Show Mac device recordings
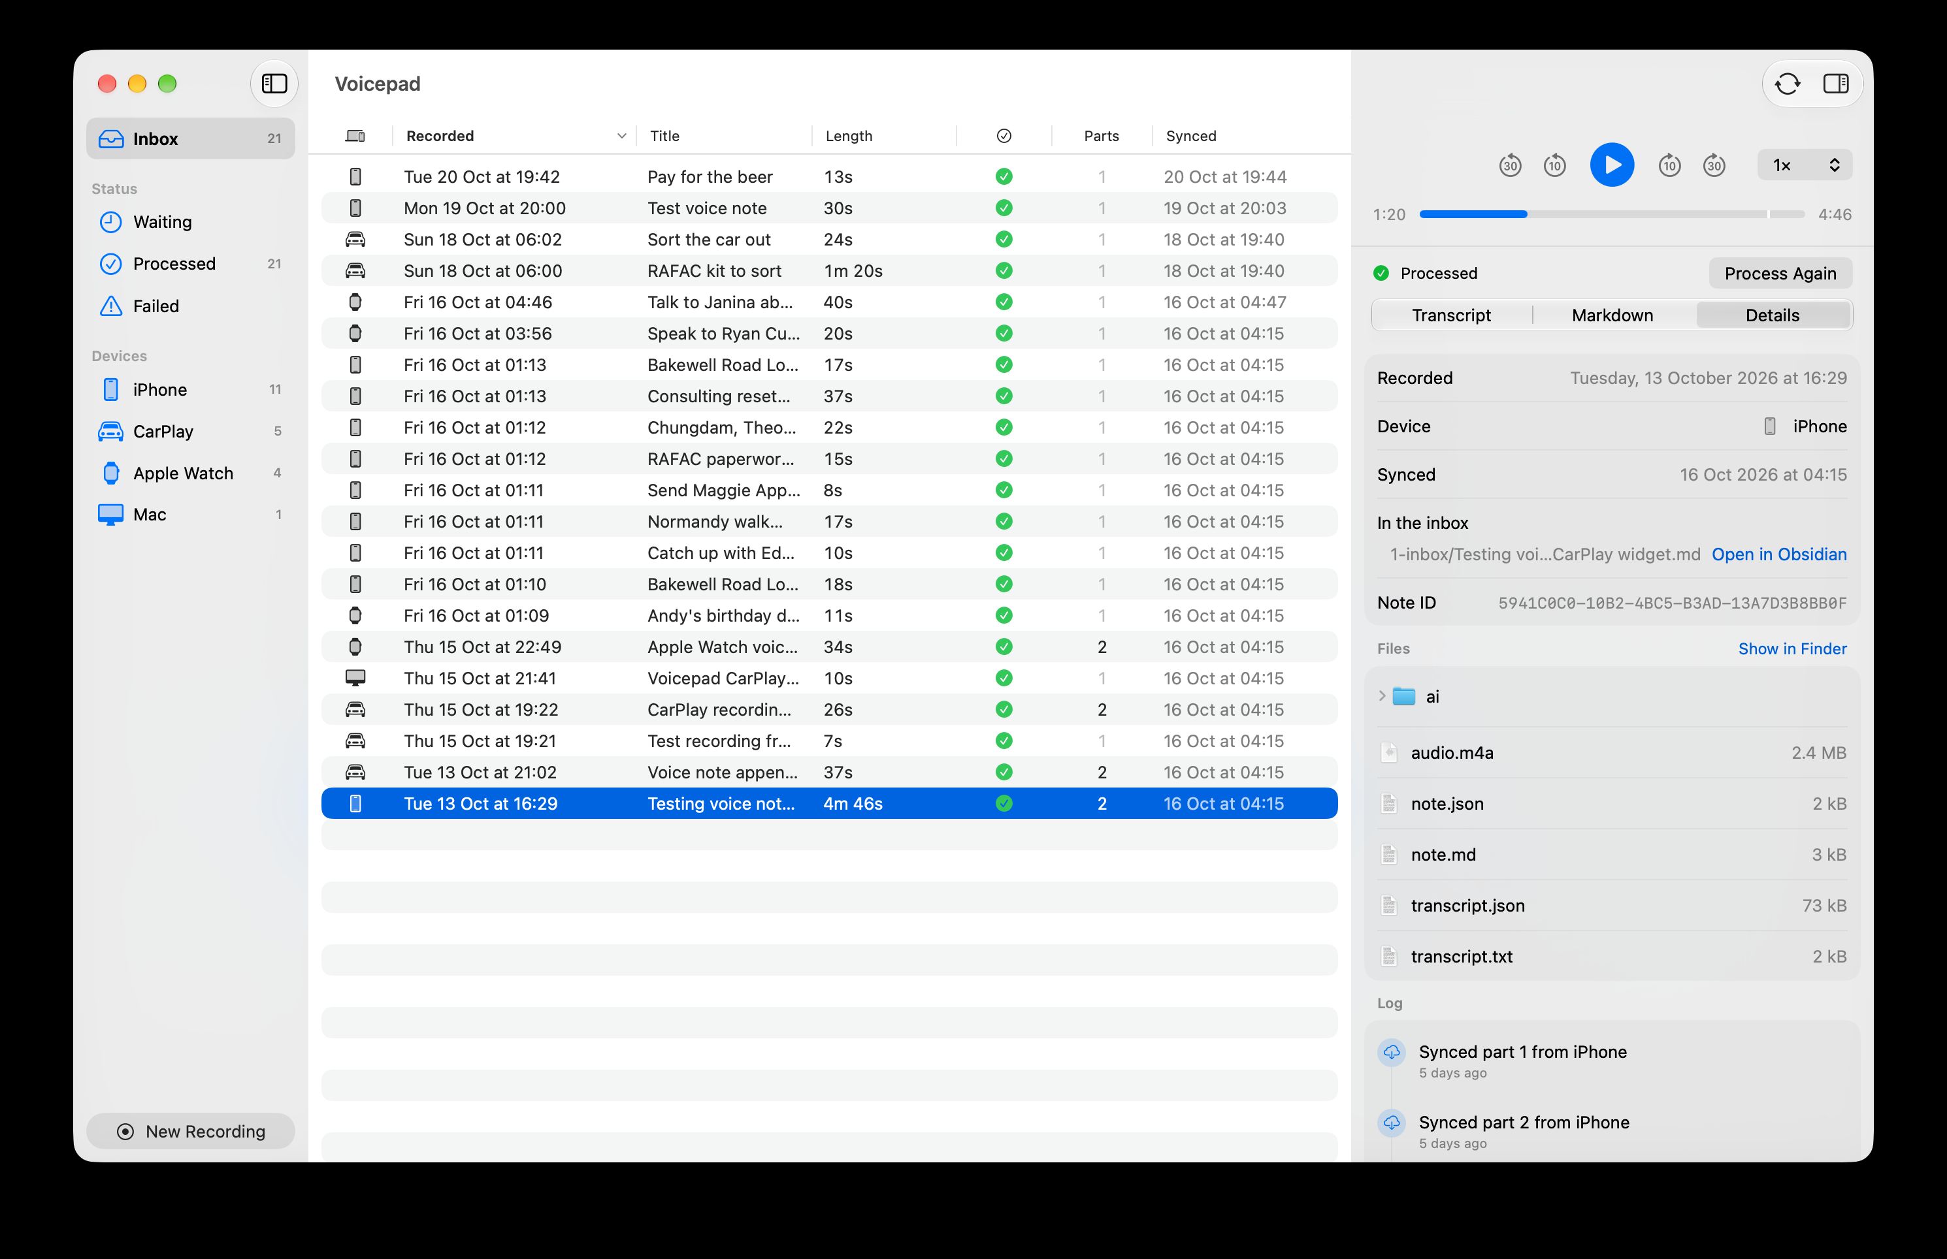Screen dimensions: 1947x1259 [x=191, y=515]
